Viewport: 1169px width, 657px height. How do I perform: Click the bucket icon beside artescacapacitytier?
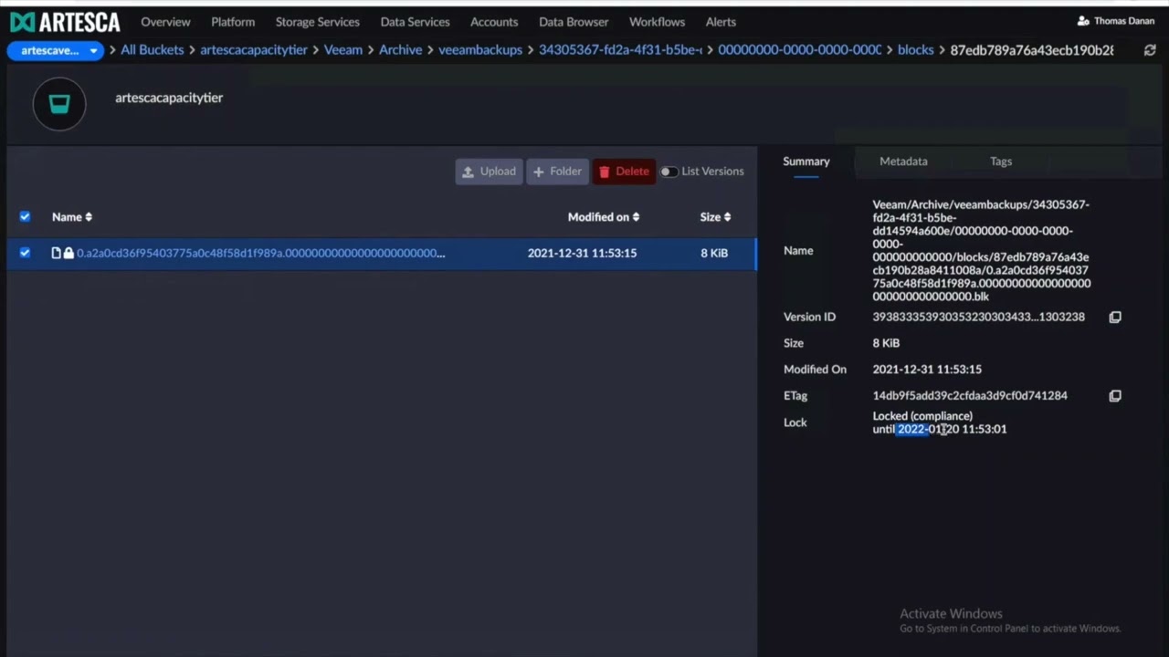click(x=59, y=104)
